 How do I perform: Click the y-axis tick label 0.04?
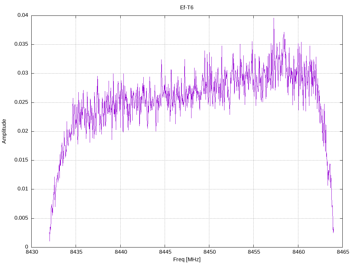pyautogui.click(x=23, y=15)
